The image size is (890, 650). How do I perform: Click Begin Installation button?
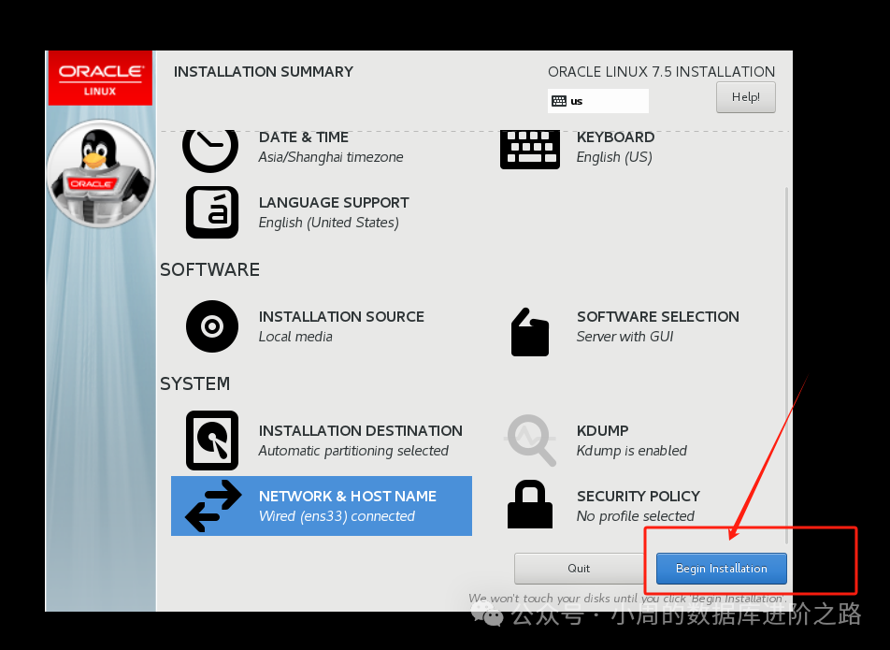[x=722, y=569]
